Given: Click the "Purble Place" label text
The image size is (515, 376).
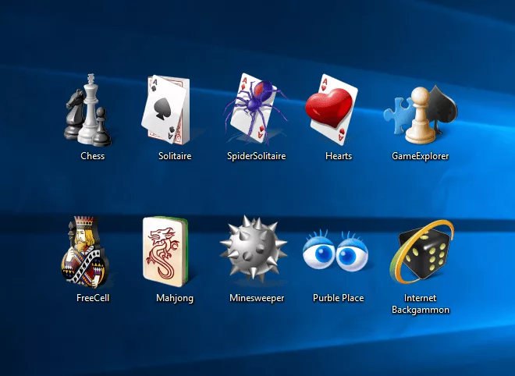Looking at the screenshot, I should [339, 298].
